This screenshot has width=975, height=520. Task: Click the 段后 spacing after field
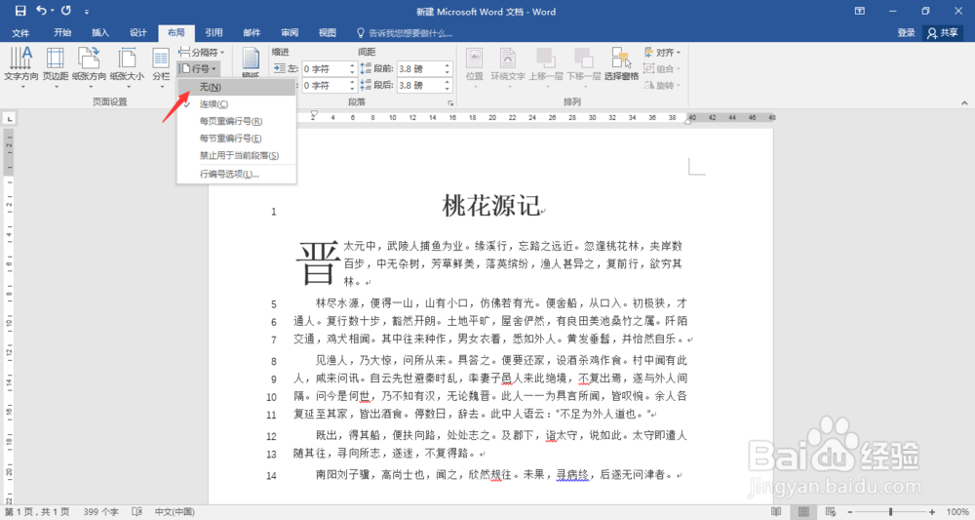[x=419, y=85]
